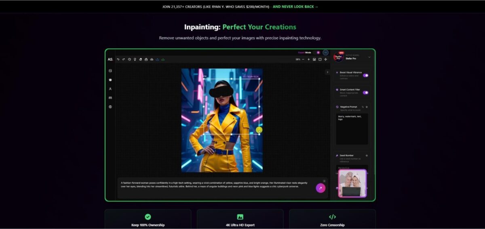Open the dollar coin sidebar icon
This screenshot has width=485, height=229.
click(110, 107)
